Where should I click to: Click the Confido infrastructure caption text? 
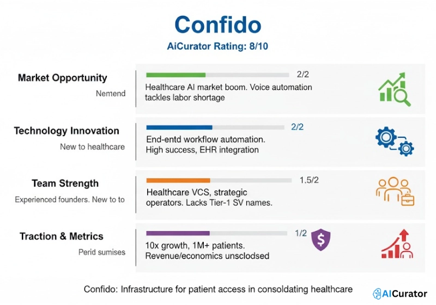pyautogui.click(x=218, y=289)
